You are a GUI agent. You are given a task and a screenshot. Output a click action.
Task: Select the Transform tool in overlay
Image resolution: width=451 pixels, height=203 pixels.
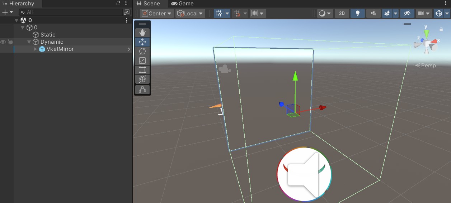coord(142,79)
